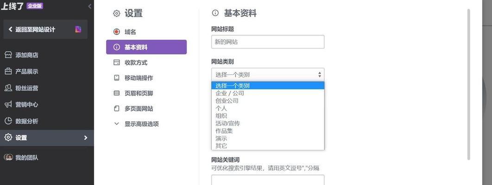Choose 选择一个类别 highlighted option
492x185 pixels.
tap(268, 86)
